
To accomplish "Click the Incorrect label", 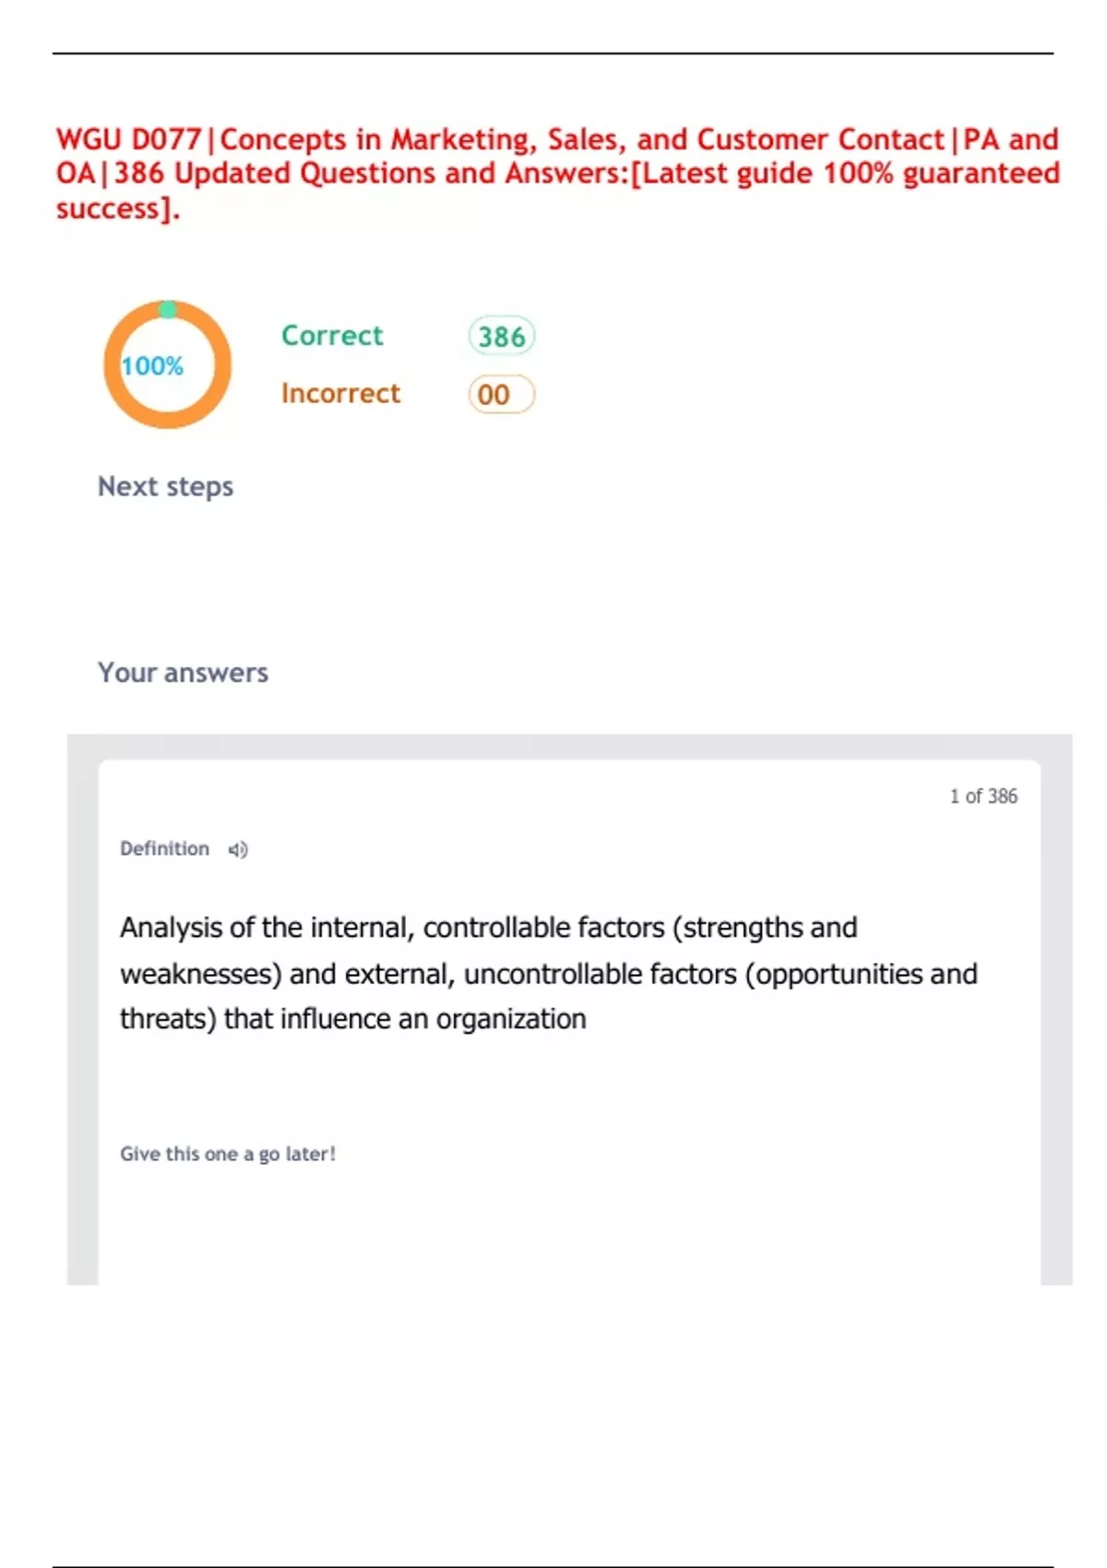I will (340, 394).
